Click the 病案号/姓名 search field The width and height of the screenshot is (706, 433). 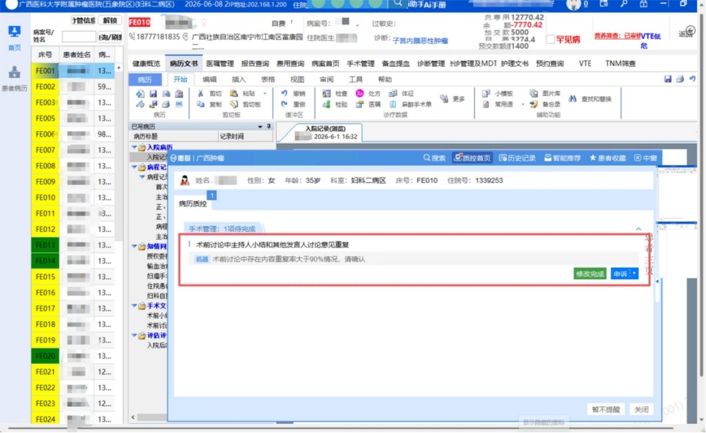click(78, 36)
